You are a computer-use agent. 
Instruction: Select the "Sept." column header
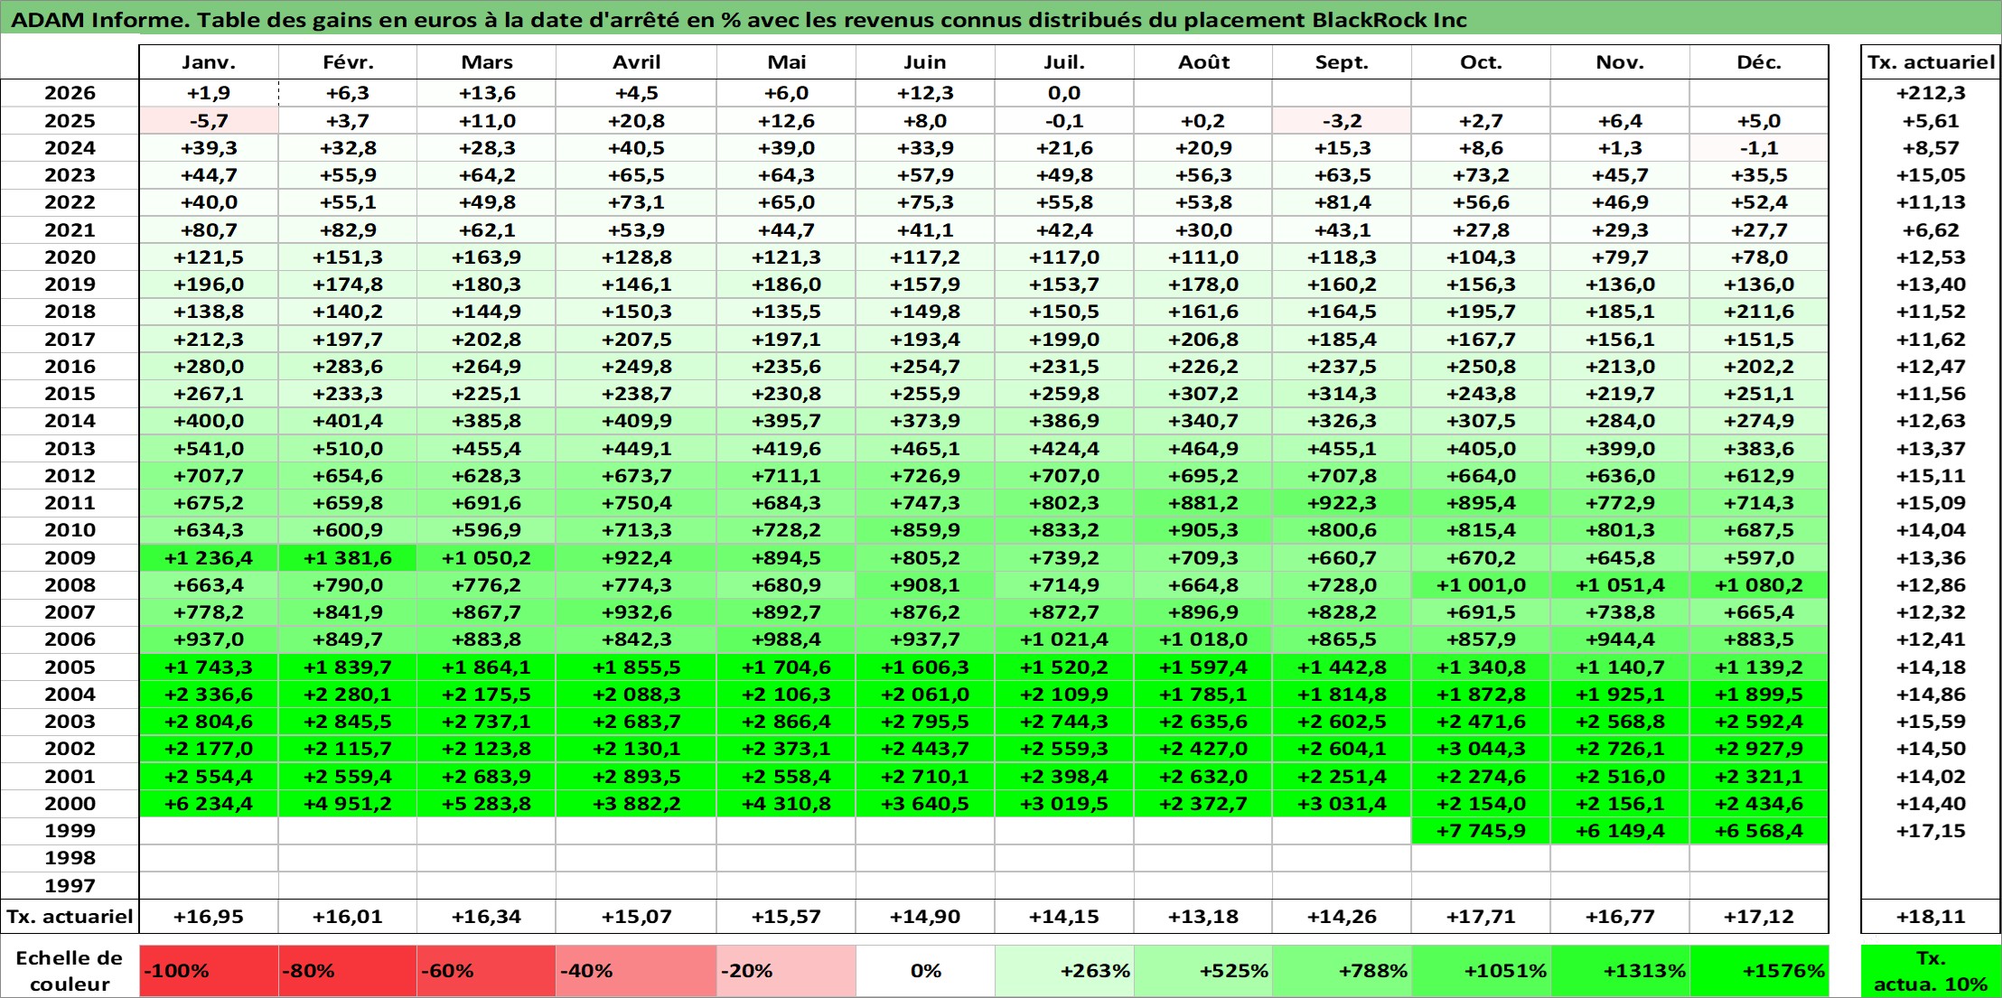(x=1342, y=62)
